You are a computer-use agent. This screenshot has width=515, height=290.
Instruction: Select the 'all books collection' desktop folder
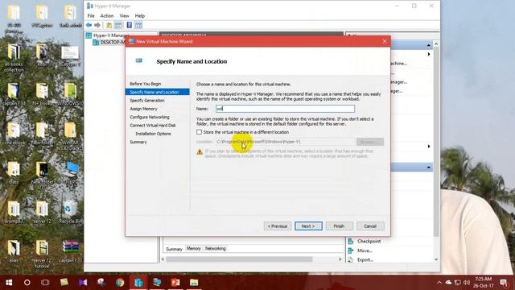coord(14,57)
